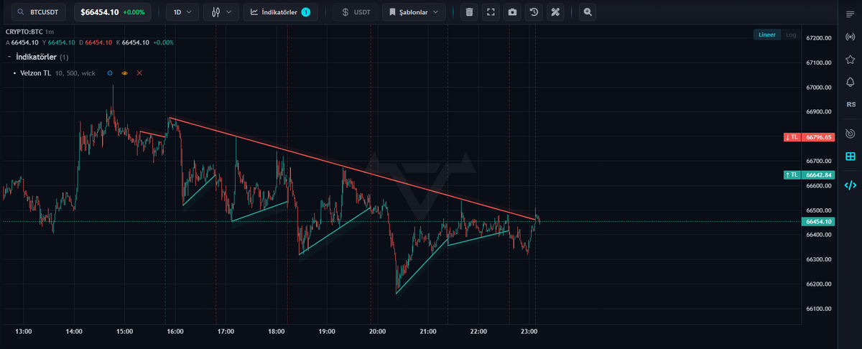862x349 pixels.
Task: Toggle Velzon TL visibility eye icon
Action: (125, 73)
